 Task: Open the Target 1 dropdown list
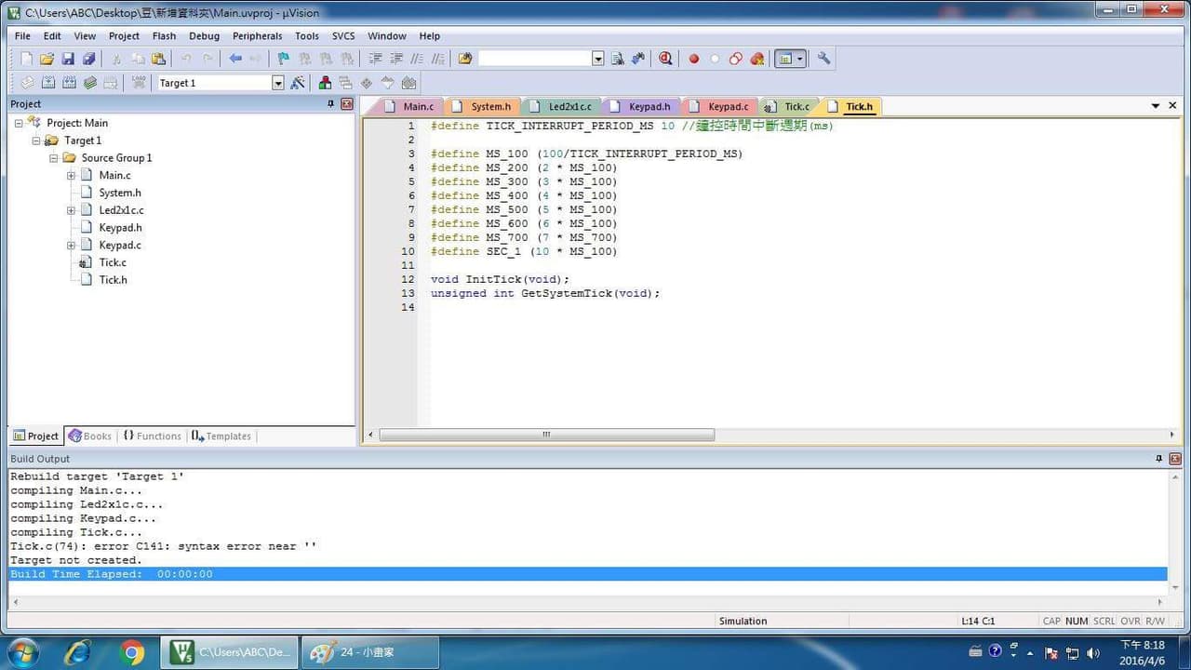pos(277,83)
